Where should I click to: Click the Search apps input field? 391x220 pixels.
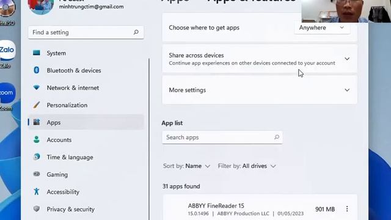(222, 137)
